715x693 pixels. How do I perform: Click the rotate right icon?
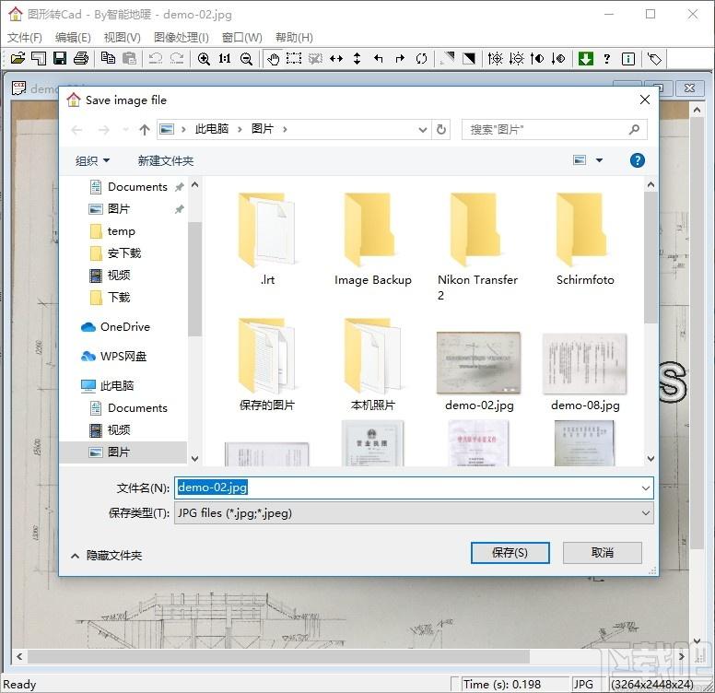coord(400,58)
